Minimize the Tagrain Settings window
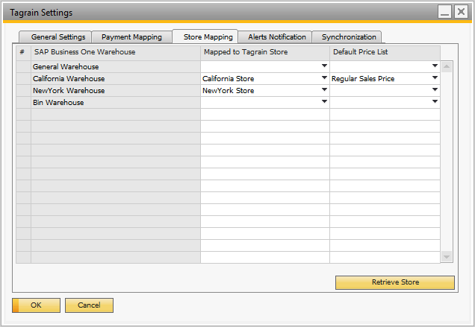The width and height of the screenshot is (475, 327). [444, 13]
